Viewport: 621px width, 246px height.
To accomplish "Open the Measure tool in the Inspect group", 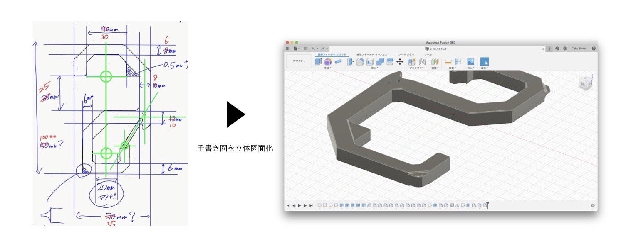I will click(448, 62).
